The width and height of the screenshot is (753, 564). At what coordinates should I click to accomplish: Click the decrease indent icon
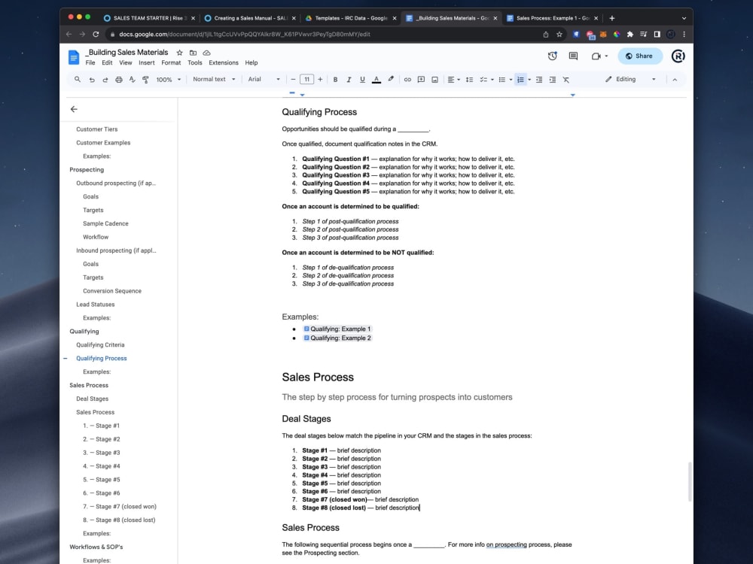point(539,80)
